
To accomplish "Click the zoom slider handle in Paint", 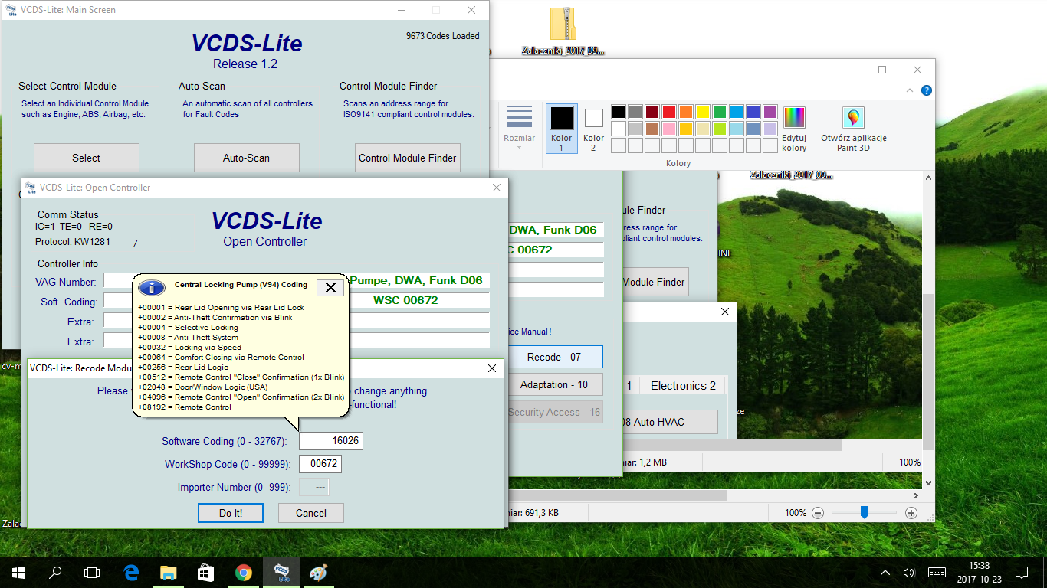I will pos(864,513).
